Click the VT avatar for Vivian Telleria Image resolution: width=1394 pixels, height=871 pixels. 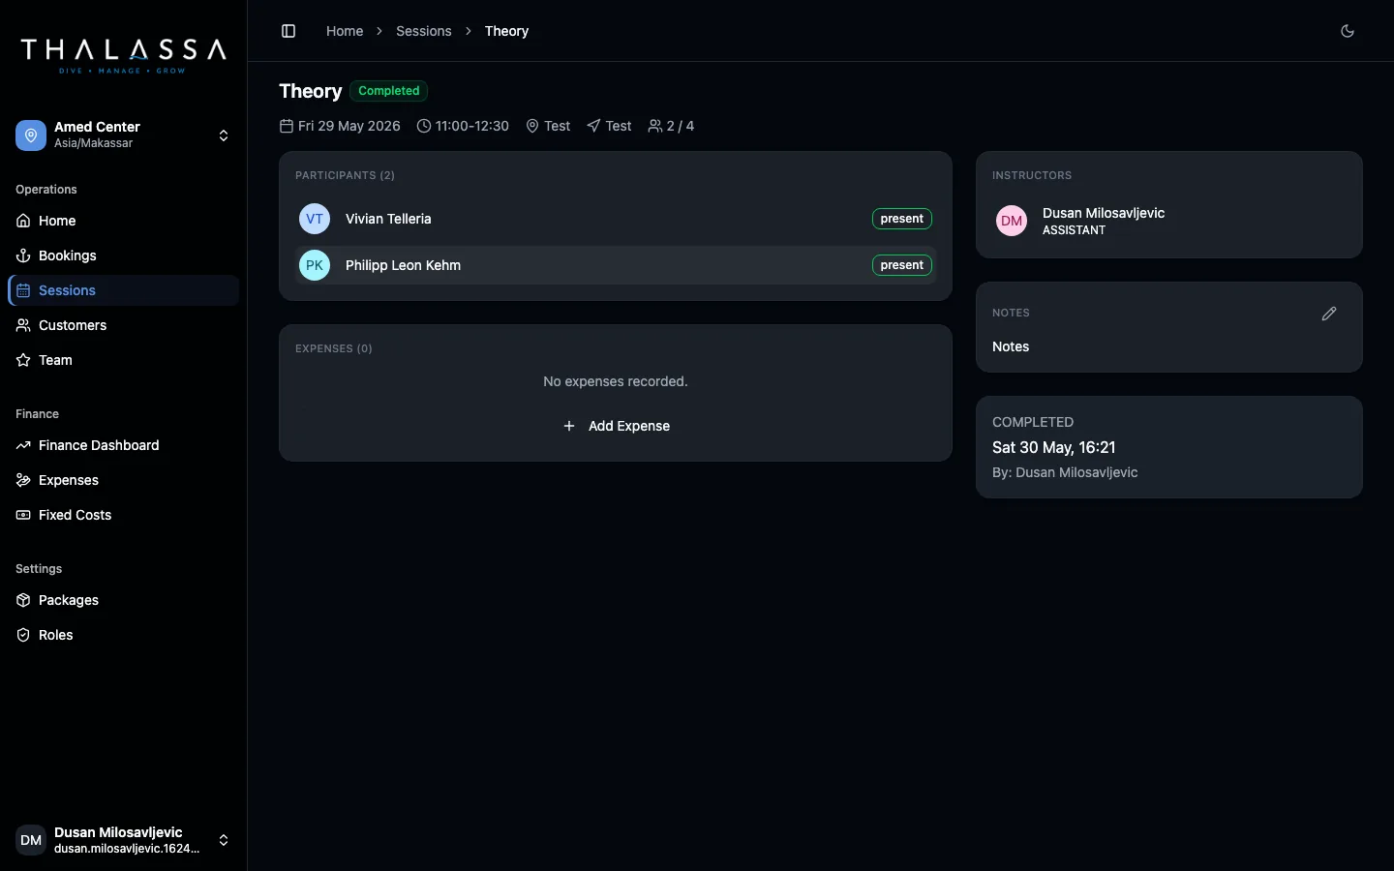(315, 219)
